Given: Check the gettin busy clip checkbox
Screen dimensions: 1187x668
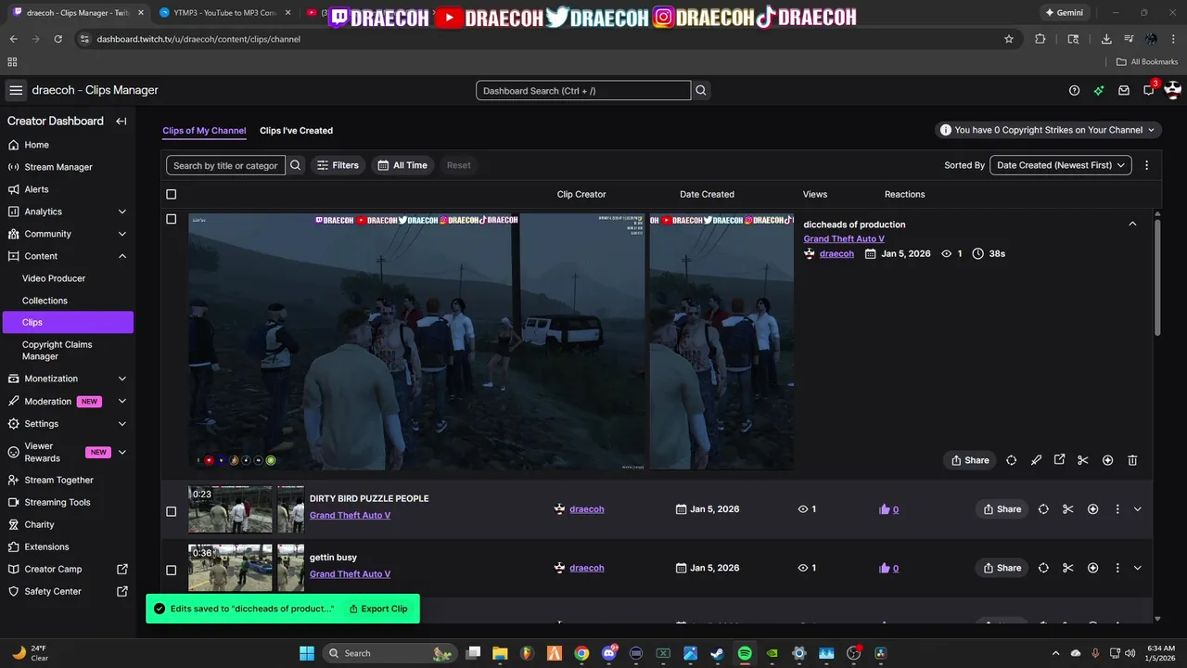Looking at the screenshot, I should click(x=171, y=570).
